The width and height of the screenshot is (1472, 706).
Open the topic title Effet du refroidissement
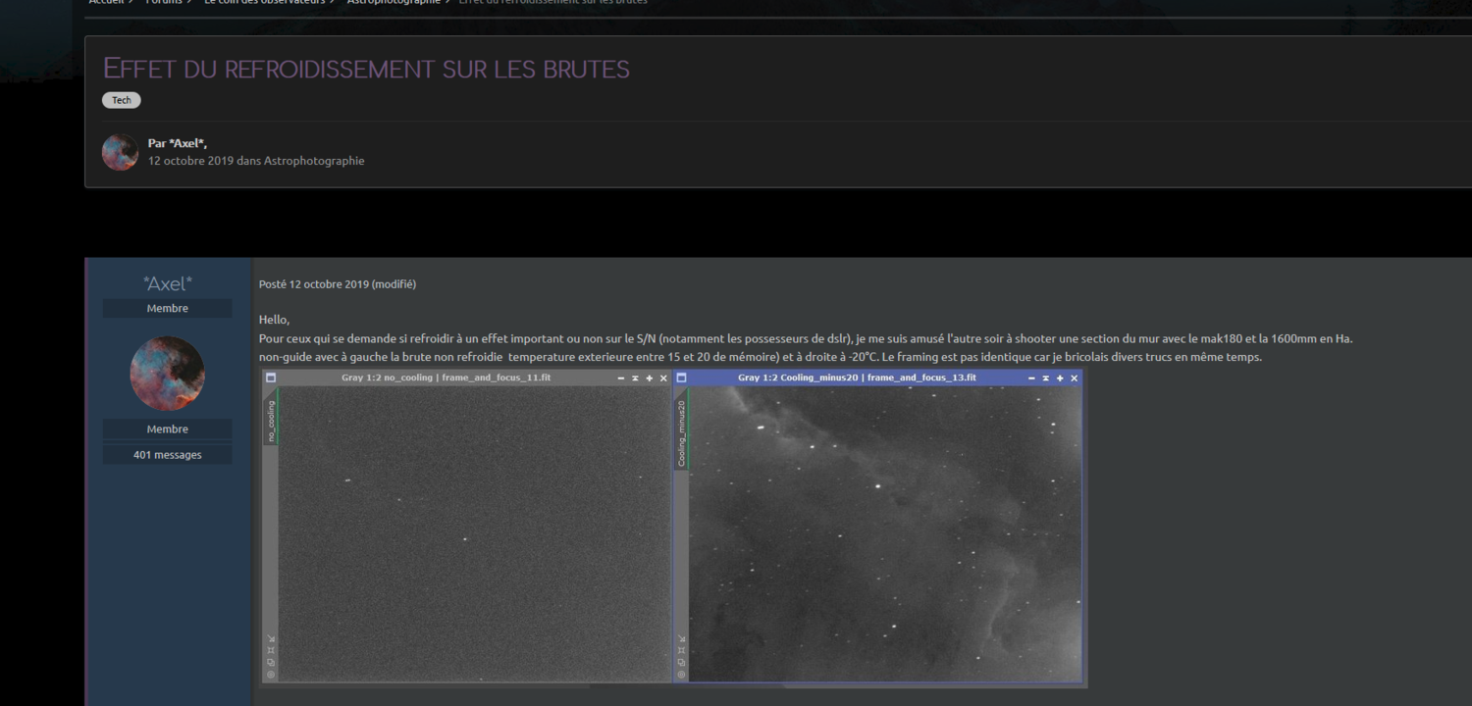pos(366,69)
